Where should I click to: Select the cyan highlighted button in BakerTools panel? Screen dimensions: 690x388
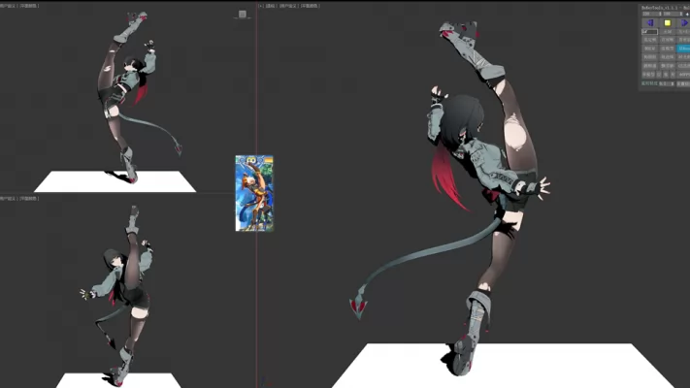683,48
